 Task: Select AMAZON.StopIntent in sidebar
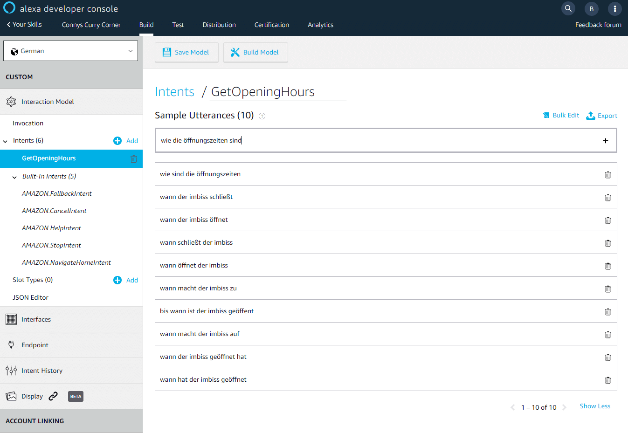(x=51, y=245)
